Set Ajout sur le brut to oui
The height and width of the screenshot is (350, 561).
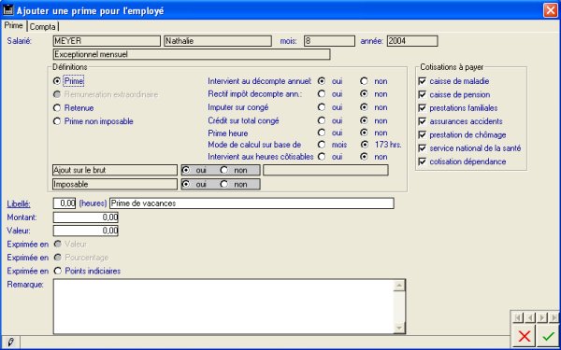[x=186, y=170]
